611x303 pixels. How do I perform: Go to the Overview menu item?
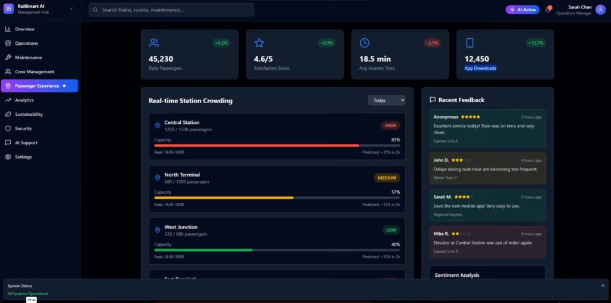(24, 29)
